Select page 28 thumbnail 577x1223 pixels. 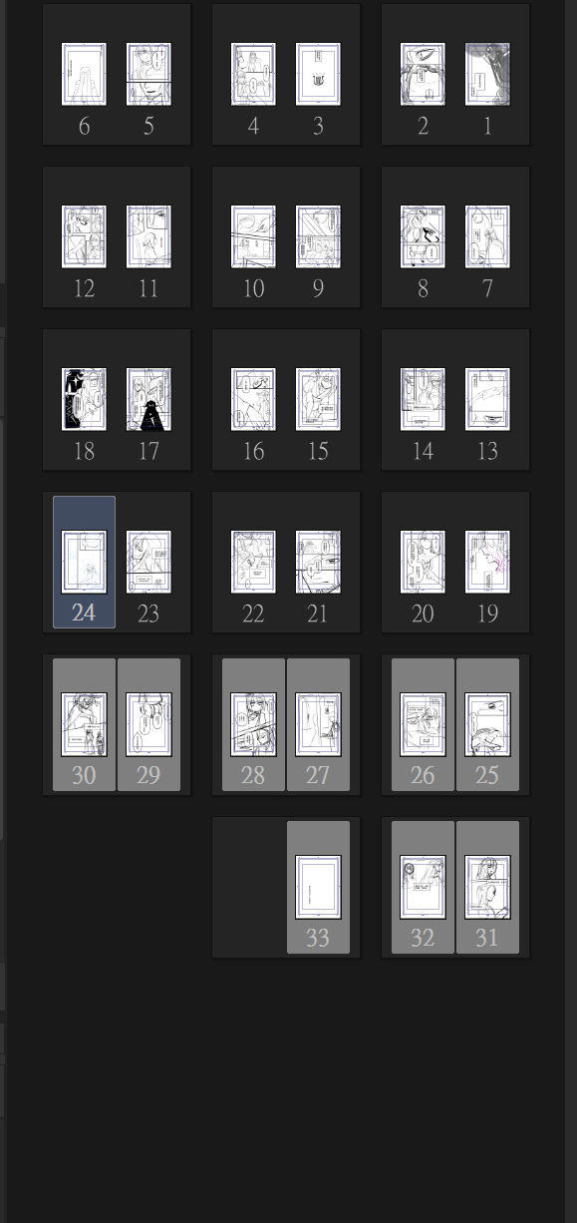(x=253, y=724)
